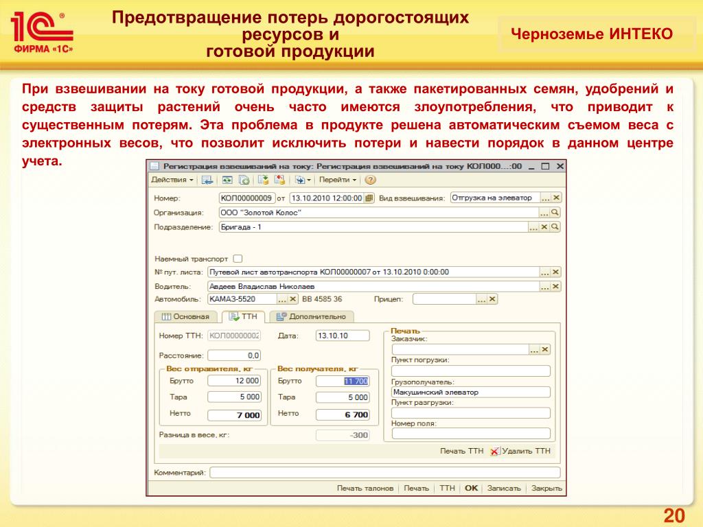This screenshot has height=527, width=703.
Task: Click the Удалить ТТН button
Action: click(x=520, y=452)
